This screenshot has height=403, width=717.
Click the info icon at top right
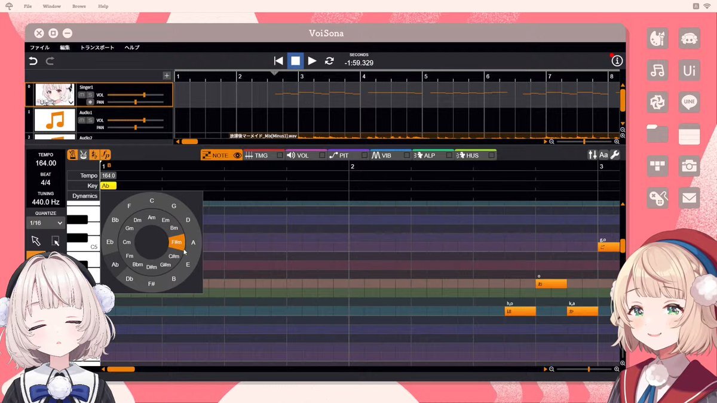617,61
